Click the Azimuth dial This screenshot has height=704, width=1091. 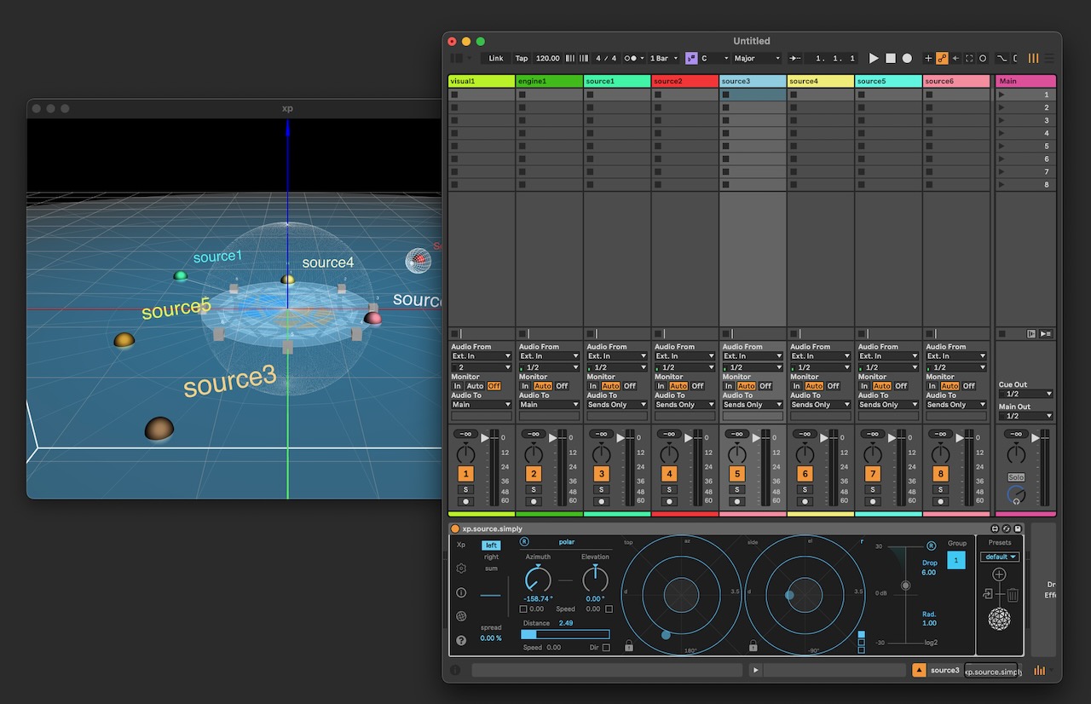(x=538, y=580)
